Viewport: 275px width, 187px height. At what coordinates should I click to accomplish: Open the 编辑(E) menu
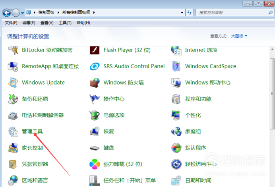[x=29, y=23]
